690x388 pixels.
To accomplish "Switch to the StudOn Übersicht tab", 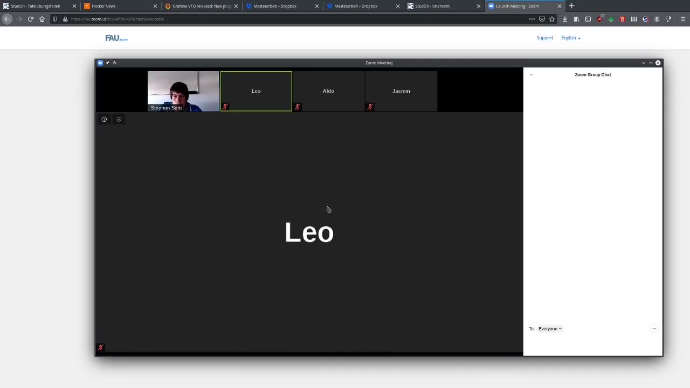I will (432, 6).
